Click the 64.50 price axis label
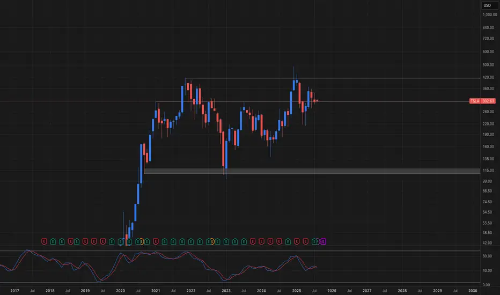 pos(487,212)
